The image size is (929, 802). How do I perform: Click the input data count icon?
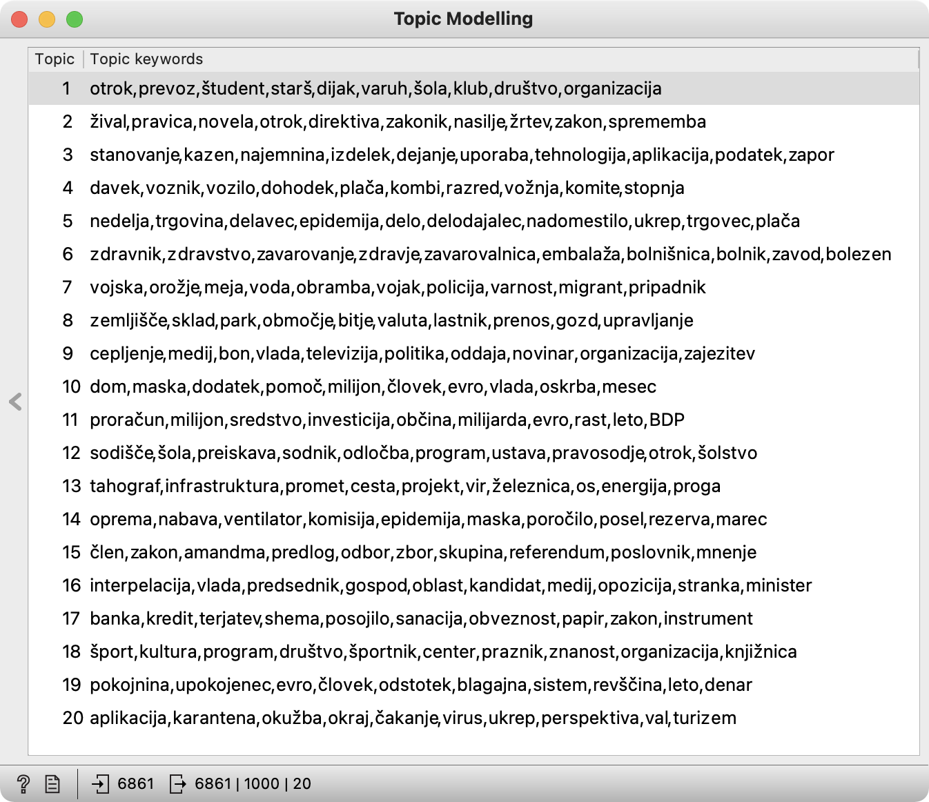[x=101, y=783]
